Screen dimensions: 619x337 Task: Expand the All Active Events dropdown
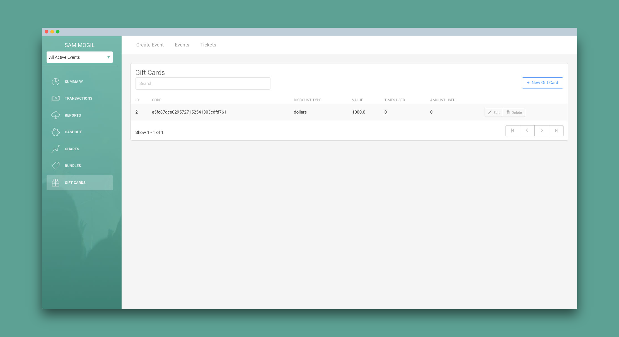tap(79, 57)
